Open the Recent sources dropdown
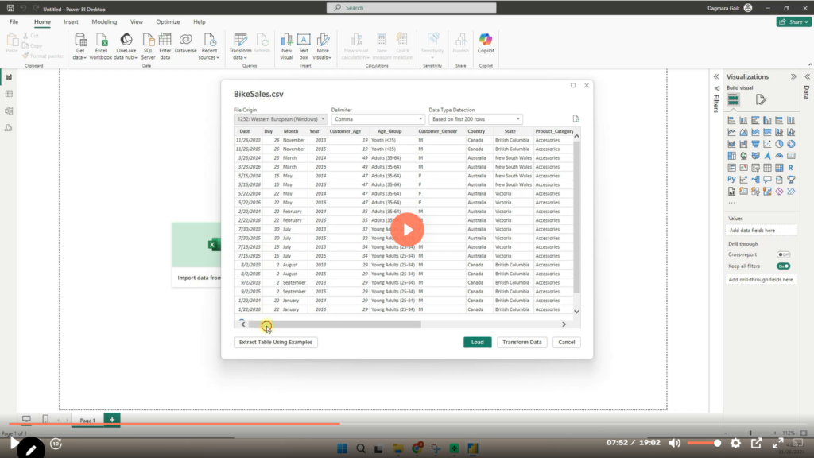Image resolution: width=814 pixels, height=458 pixels. point(209,46)
